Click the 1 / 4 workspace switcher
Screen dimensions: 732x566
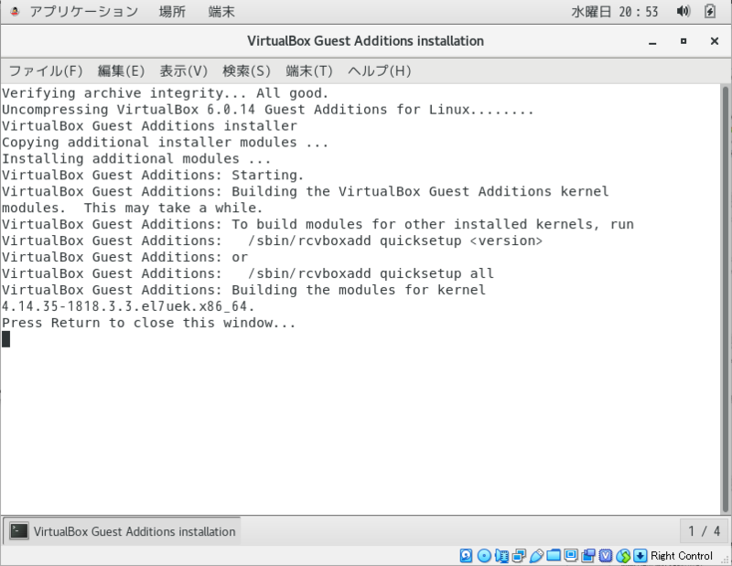(704, 531)
